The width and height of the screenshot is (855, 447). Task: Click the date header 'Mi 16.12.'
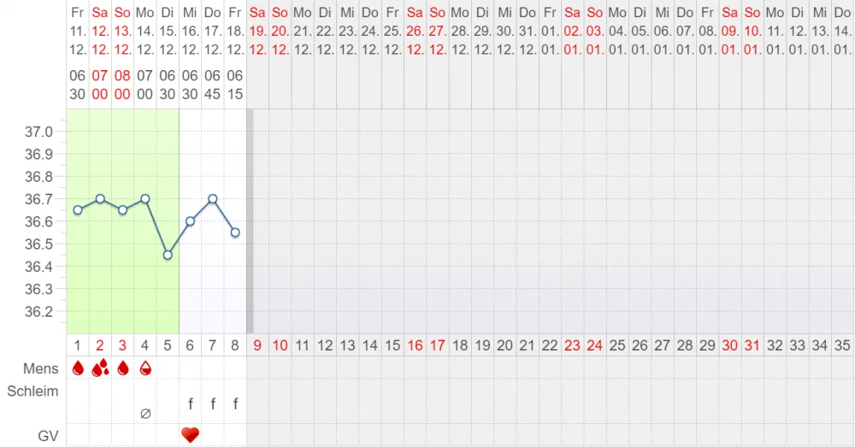click(x=191, y=31)
